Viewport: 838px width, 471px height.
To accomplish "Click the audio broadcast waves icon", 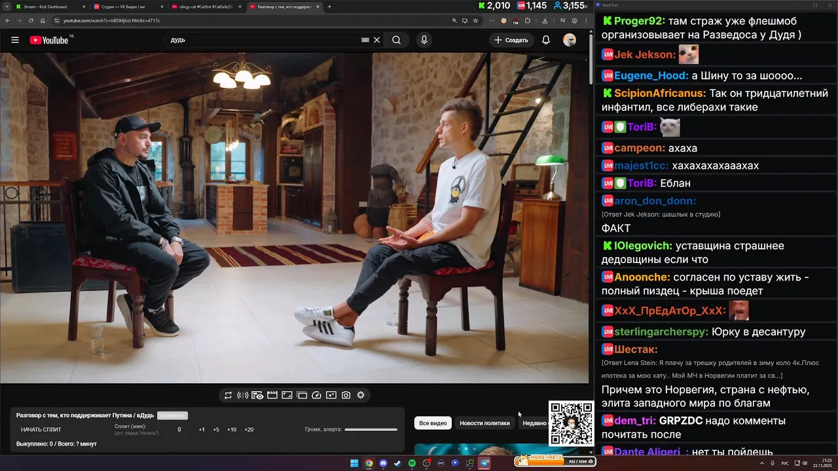I will (x=242, y=395).
